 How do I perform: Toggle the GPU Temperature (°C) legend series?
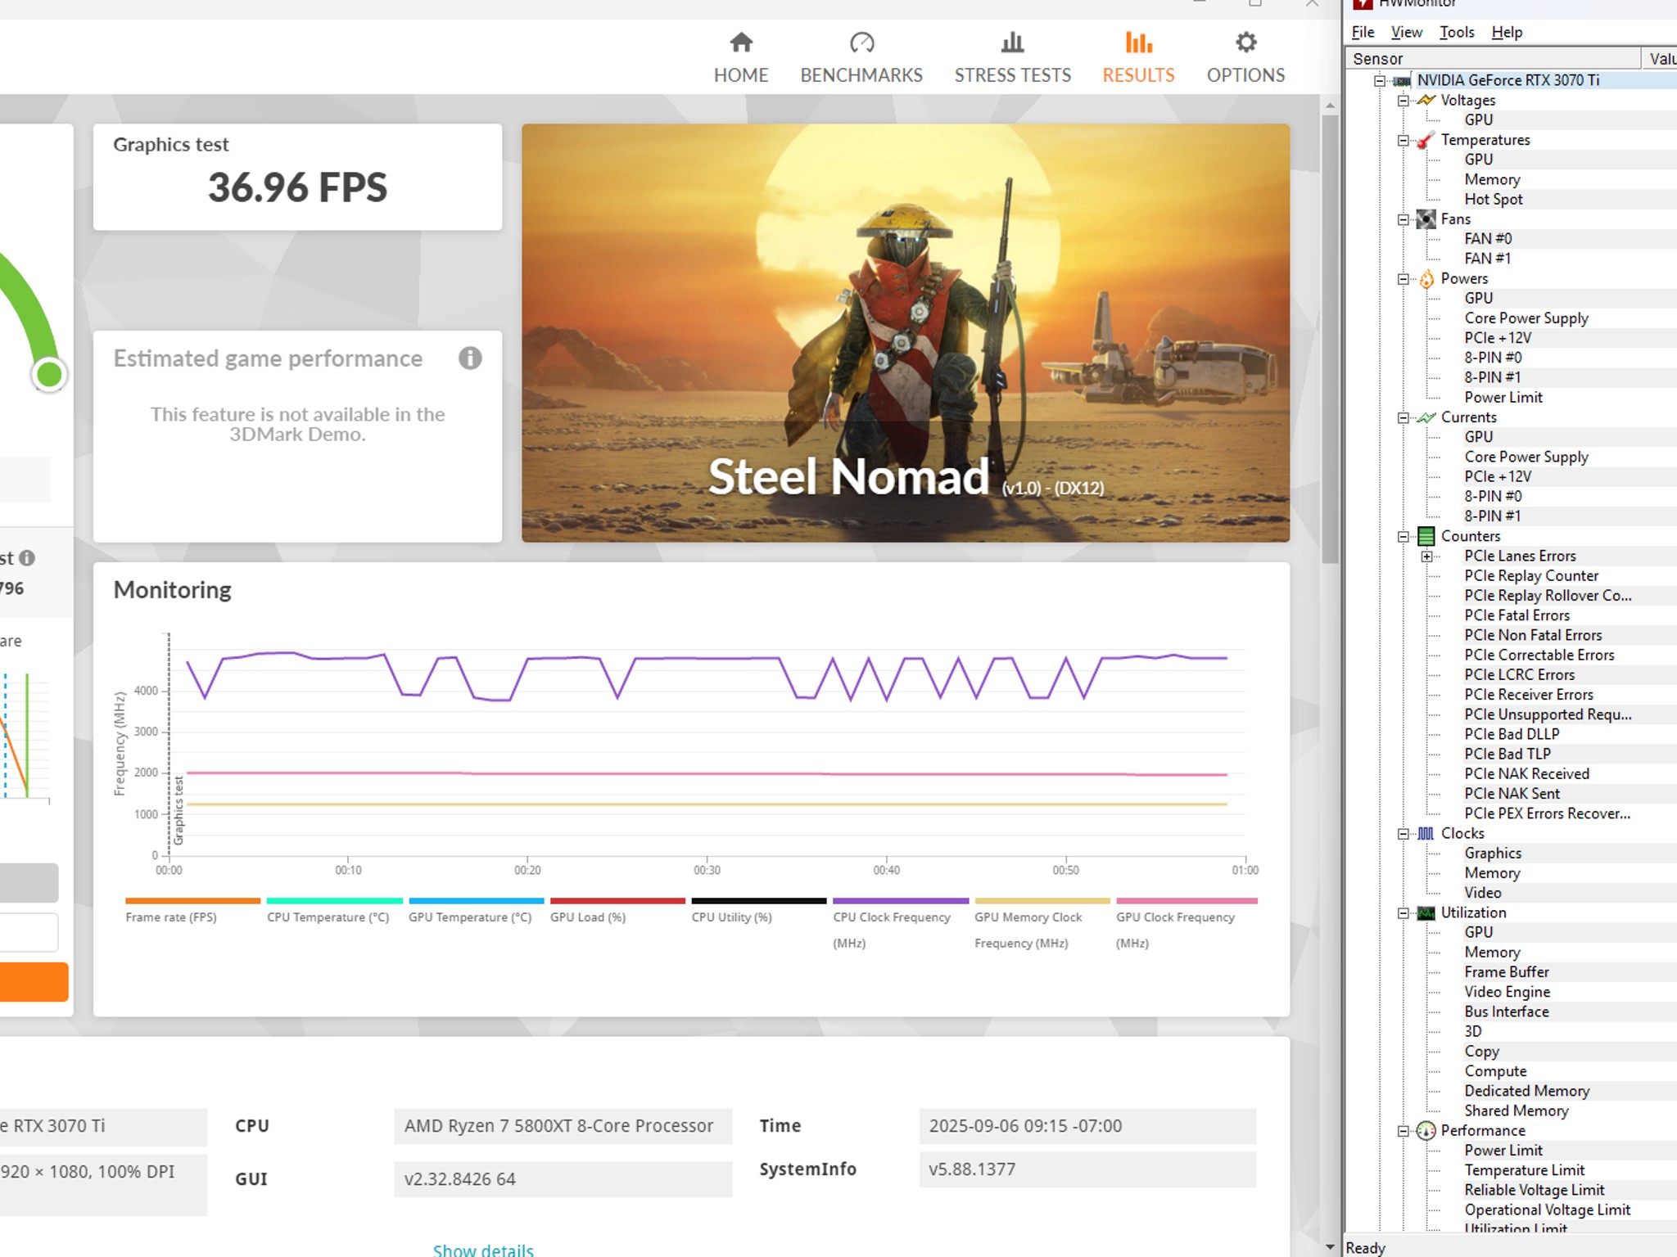coord(476,910)
